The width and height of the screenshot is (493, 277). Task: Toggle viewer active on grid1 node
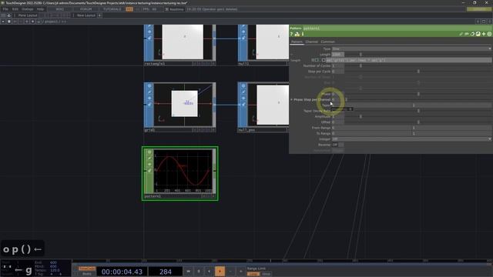[149, 86]
